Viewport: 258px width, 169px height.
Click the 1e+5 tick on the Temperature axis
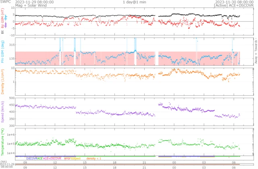coord(11,144)
